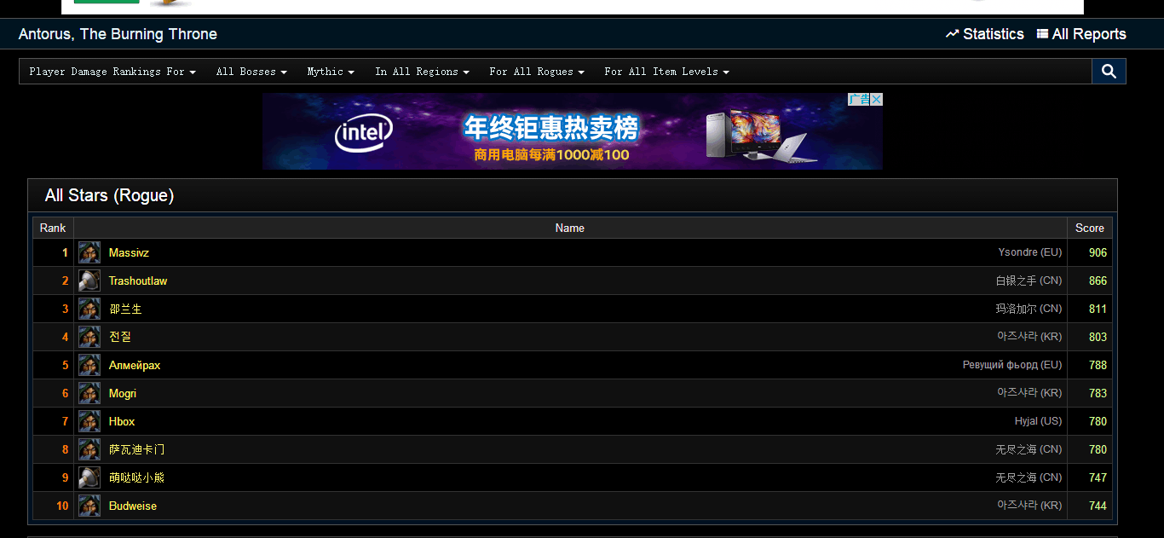The image size is (1164, 538).
Task: Open player 萌哒哒小熊's profile
Action: (x=136, y=478)
